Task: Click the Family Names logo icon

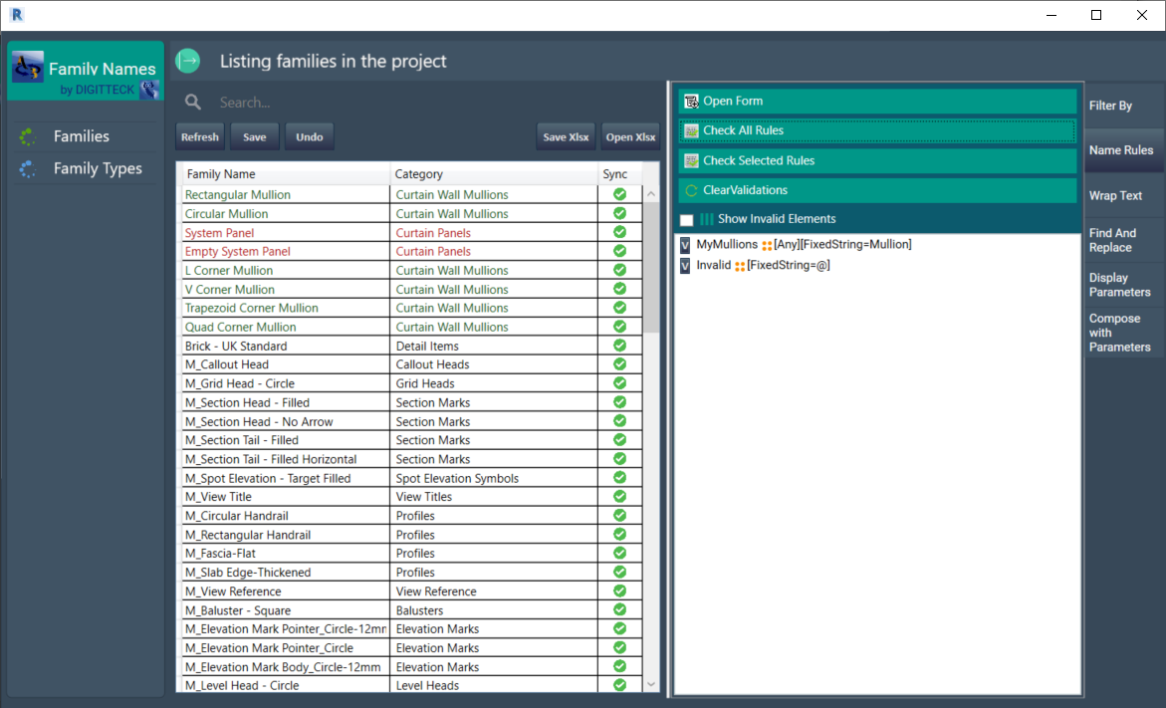Action: pos(27,68)
